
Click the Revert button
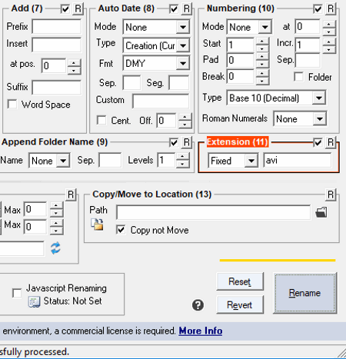tap(240, 304)
